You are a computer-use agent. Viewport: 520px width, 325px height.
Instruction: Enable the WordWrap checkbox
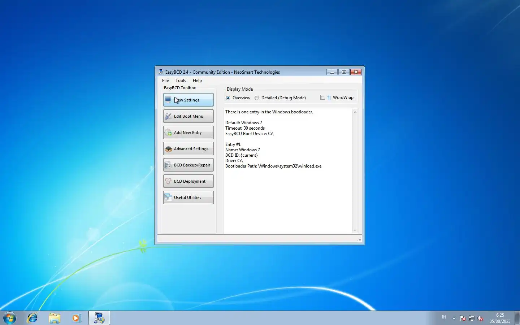pyautogui.click(x=322, y=97)
